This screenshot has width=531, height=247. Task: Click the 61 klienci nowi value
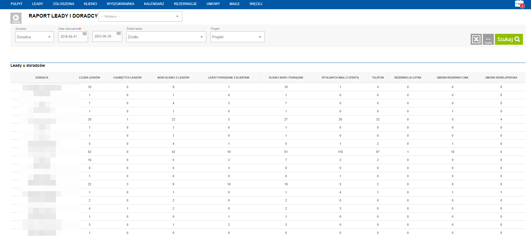tap(286, 152)
